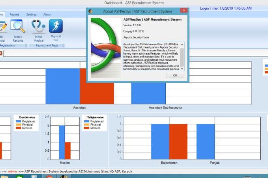This screenshot has width=268, height=178.
Task: Confirm the About dialog with OK
Action: click(175, 76)
